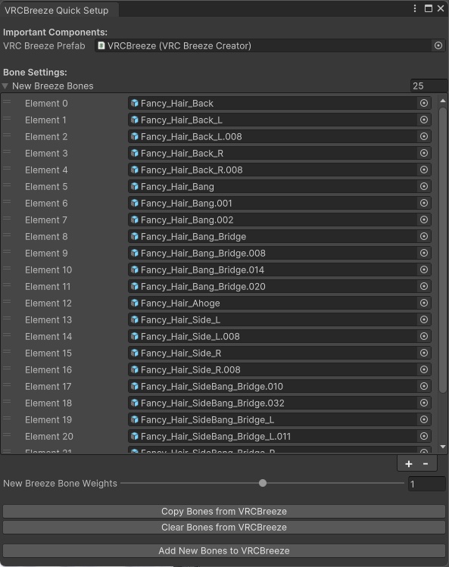Click the Element 0 drag handle icon
Viewport: 449px width, 567px height.
pos(7,102)
